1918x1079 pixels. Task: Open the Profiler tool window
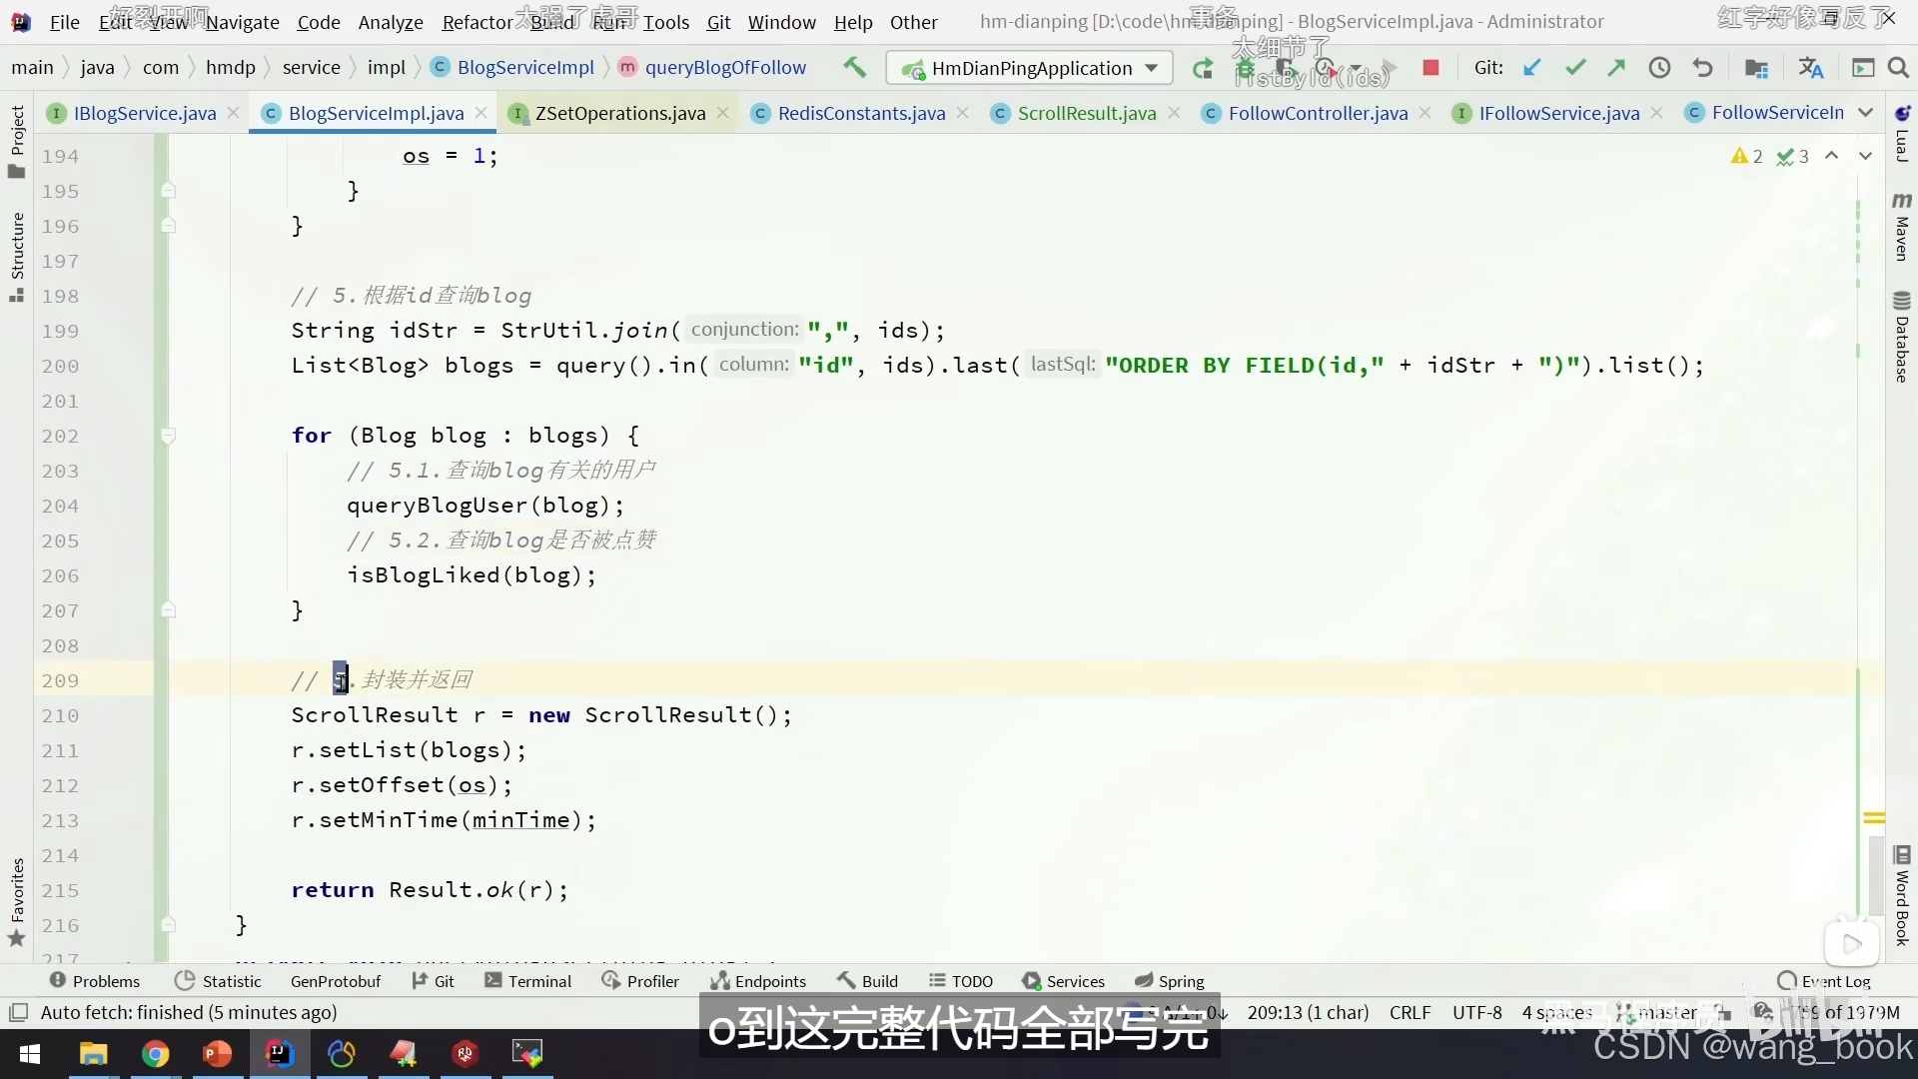pos(640,981)
